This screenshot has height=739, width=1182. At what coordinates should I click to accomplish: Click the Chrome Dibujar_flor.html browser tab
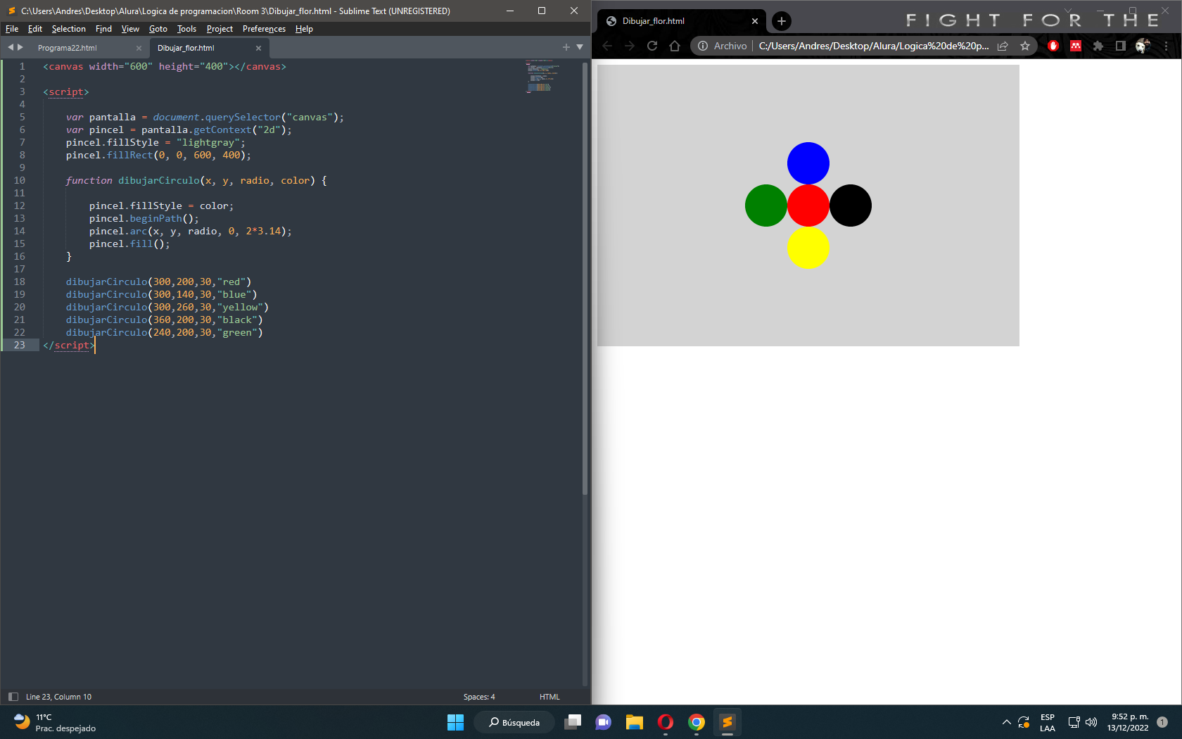(681, 21)
